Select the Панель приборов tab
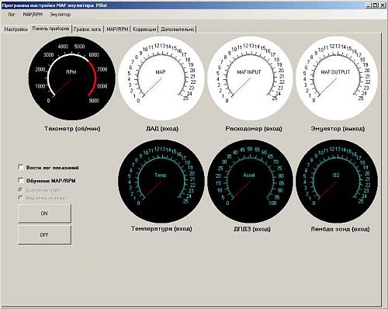Viewport: 388px width, 309px height. click(x=50, y=29)
